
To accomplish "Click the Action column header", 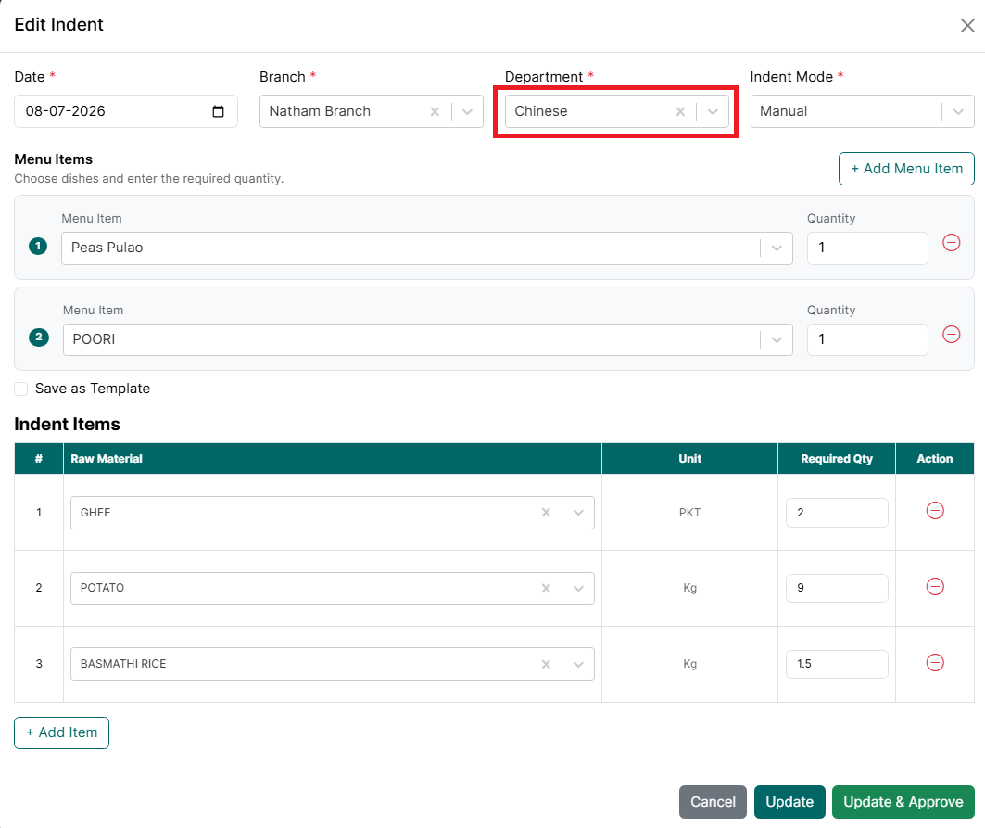I will [935, 459].
